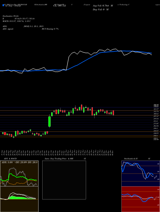Click the "281.2" price axis label

[156, 121]
